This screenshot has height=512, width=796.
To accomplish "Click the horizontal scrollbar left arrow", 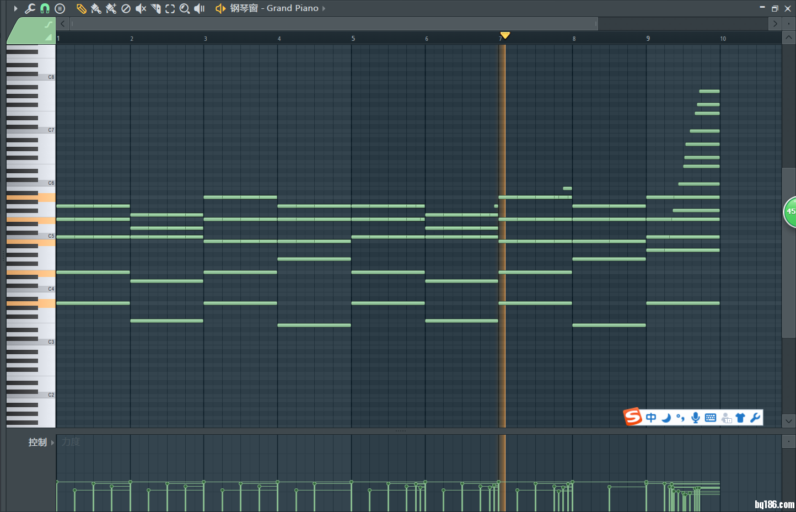I will (x=63, y=24).
